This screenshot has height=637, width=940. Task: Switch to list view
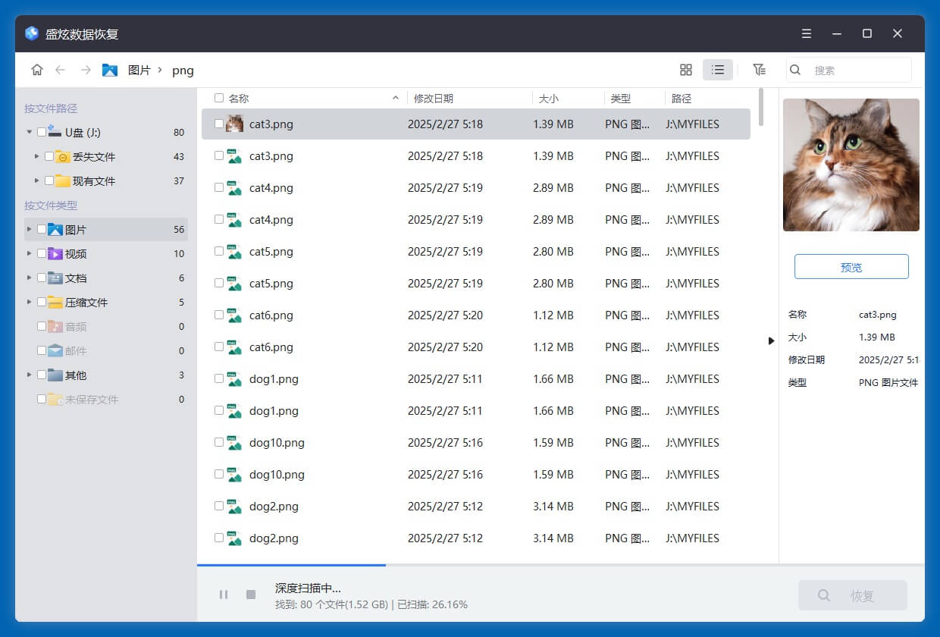[718, 69]
